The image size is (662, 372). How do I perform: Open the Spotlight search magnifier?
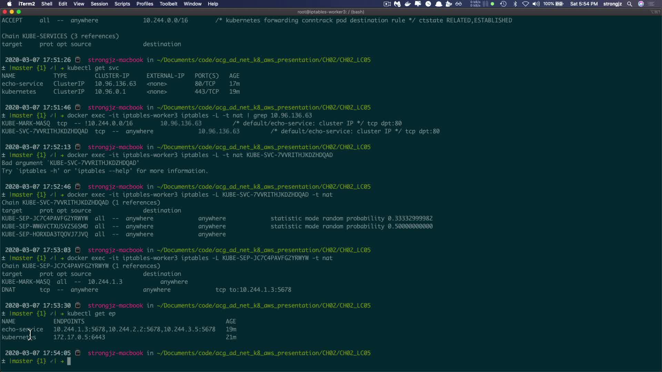click(630, 4)
